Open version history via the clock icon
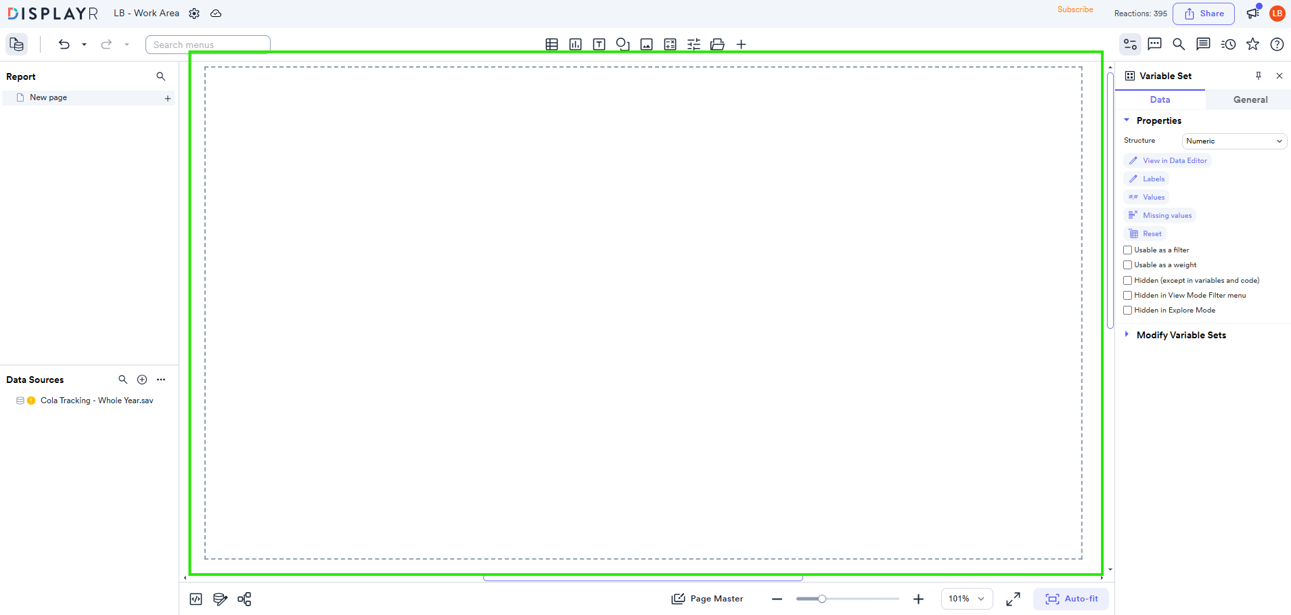This screenshot has width=1291, height=615. click(x=1228, y=44)
